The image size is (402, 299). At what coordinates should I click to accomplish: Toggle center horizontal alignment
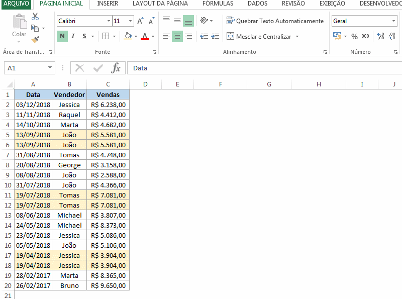coord(177,36)
